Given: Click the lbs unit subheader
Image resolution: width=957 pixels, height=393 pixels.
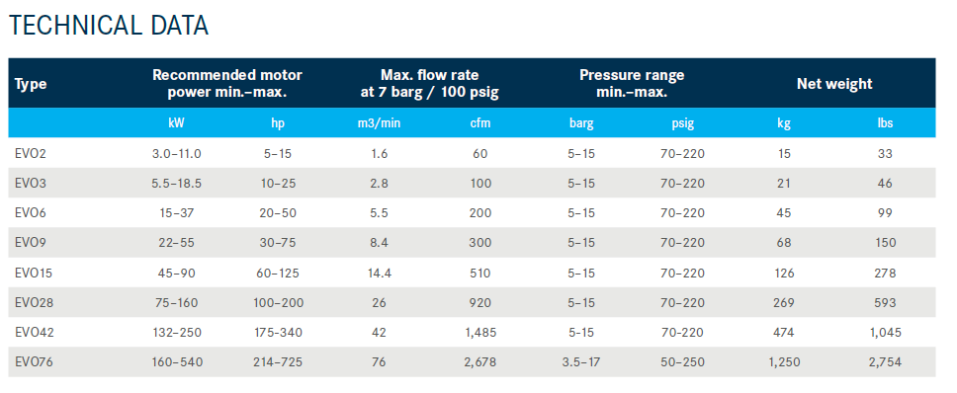Looking at the screenshot, I should (885, 123).
